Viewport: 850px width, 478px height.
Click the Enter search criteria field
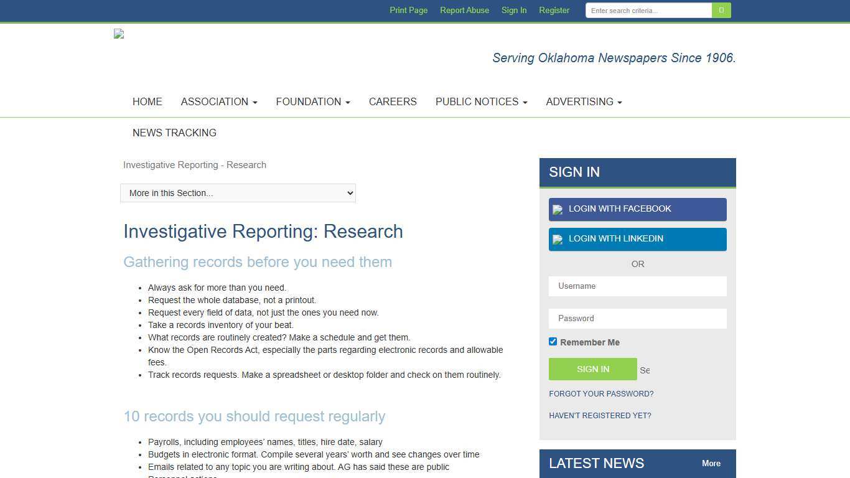click(647, 10)
